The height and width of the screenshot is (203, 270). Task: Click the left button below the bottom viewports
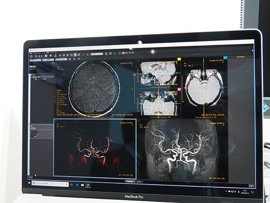click(x=130, y=181)
